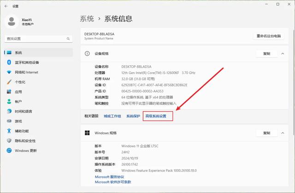The image size is (295, 193).
Task: Click the Windows Update sync icon
Action: [x=9, y=150]
